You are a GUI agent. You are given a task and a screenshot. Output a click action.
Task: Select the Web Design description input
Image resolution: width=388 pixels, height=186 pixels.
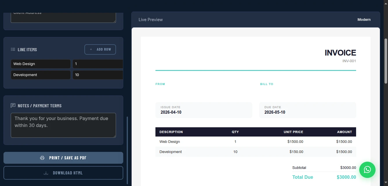(x=41, y=64)
